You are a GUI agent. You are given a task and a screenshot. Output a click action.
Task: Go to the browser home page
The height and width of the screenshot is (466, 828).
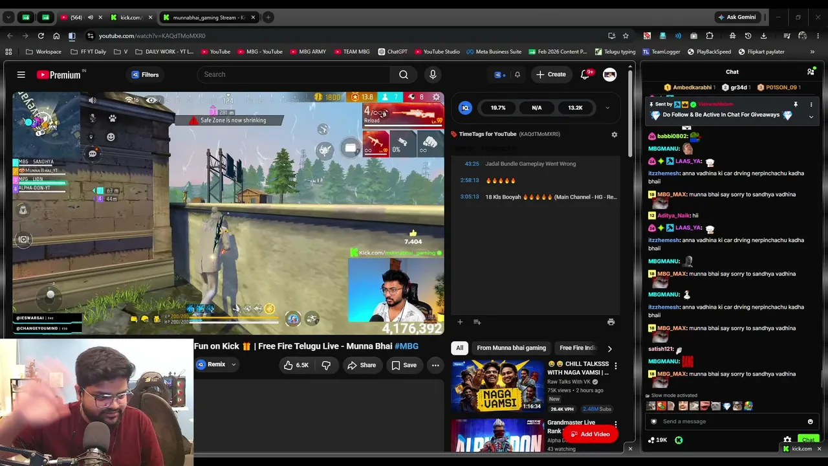coord(56,36)
